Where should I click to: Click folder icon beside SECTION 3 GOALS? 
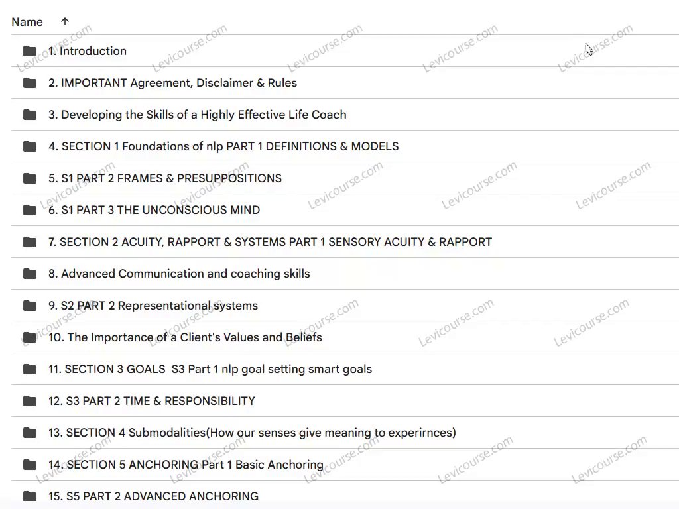tap(29, 369)
